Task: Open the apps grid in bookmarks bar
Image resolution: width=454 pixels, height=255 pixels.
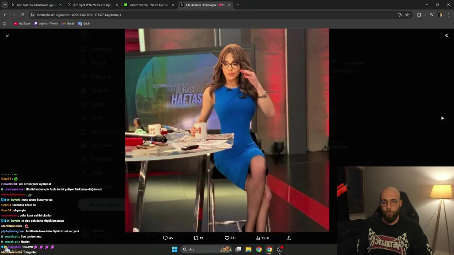Action: pos(5,24)
